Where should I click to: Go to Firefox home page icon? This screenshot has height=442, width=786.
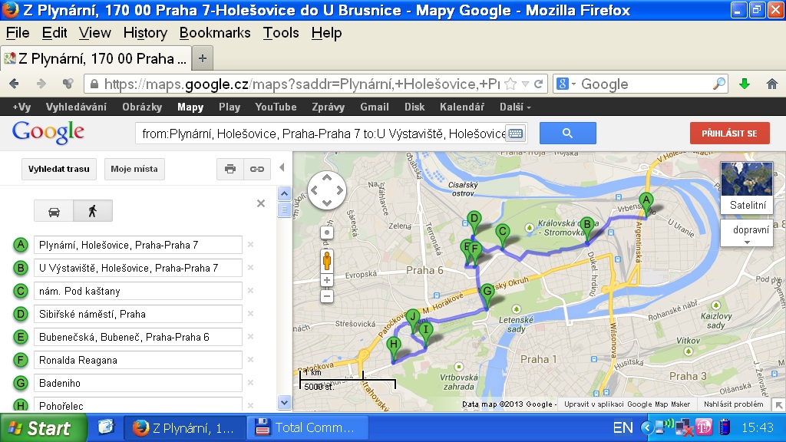[x=772, y=84]
